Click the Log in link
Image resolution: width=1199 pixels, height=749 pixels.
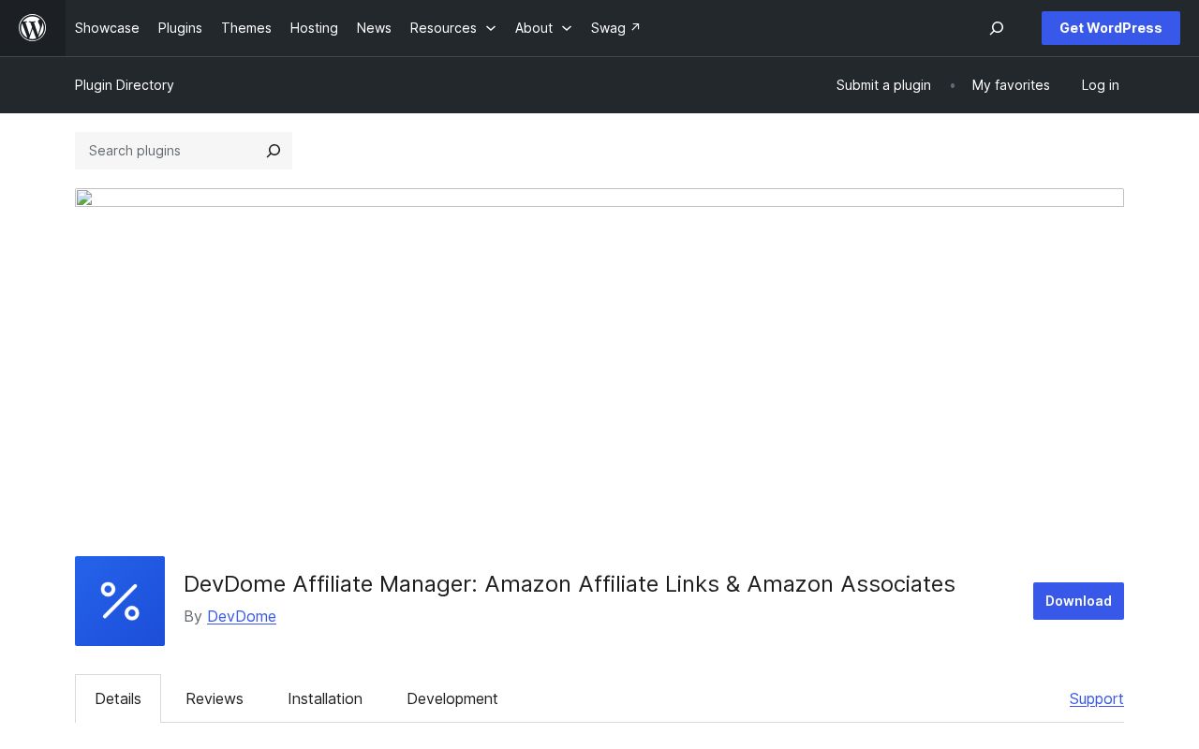(1100, 85)
